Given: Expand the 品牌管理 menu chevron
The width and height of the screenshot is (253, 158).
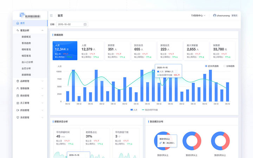Looking at the screenshot, I should [x=43, y=81].
